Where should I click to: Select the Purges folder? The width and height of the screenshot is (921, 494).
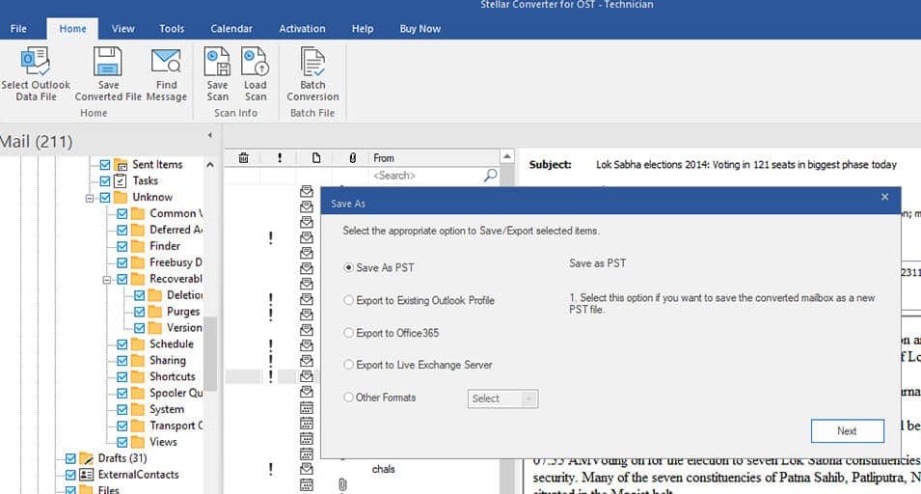click(x=183, y=312)
